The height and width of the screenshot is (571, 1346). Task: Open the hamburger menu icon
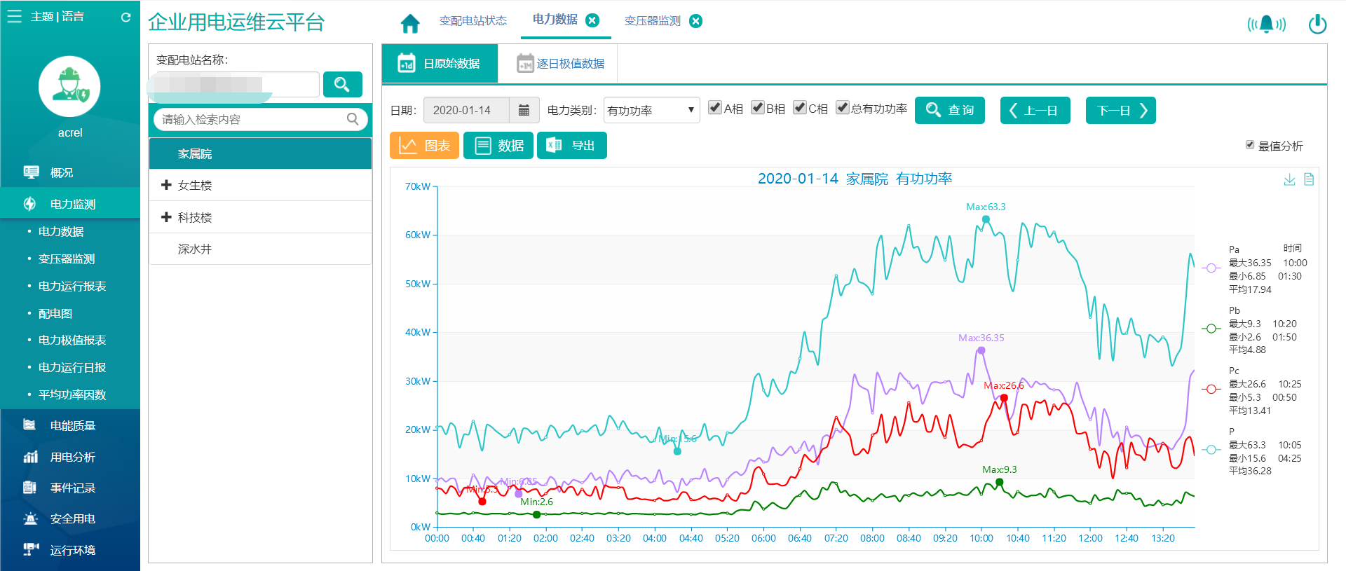(x=15, y=16)
